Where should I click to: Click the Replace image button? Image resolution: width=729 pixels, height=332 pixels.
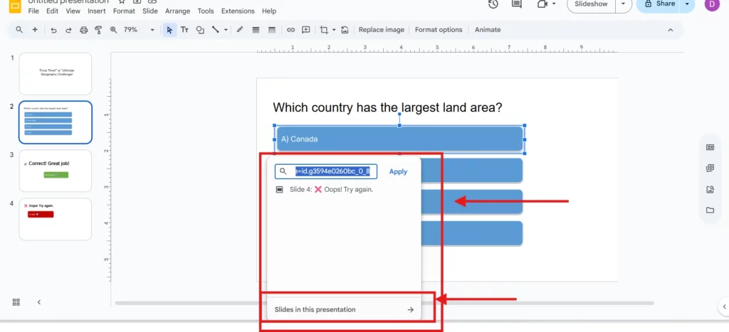381,30
